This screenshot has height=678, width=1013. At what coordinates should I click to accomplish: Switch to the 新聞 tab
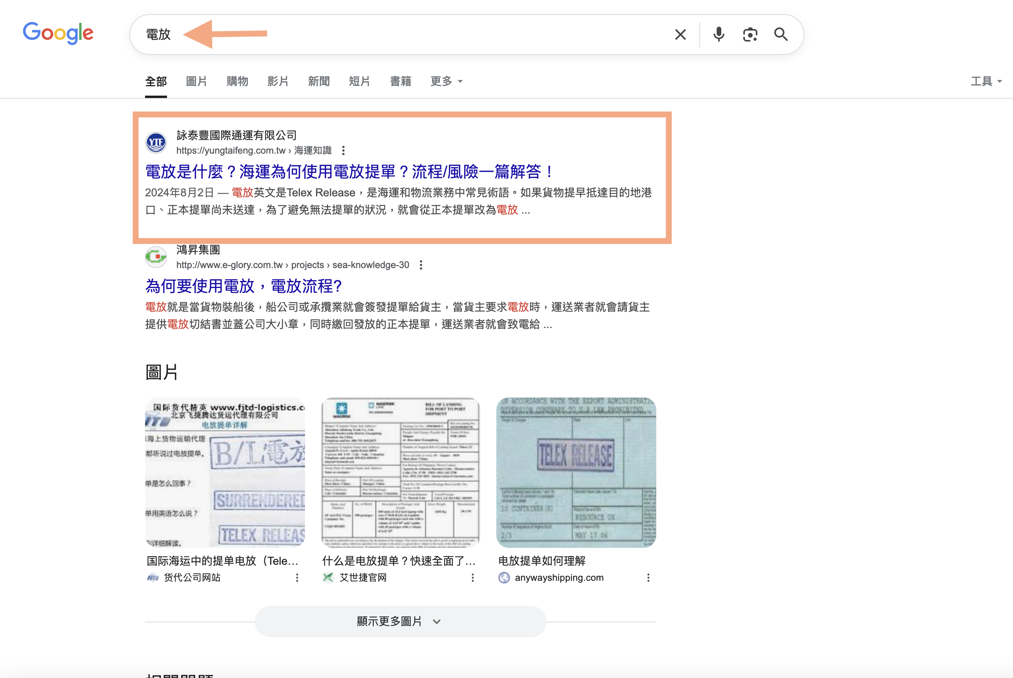(x=319, y=81)
